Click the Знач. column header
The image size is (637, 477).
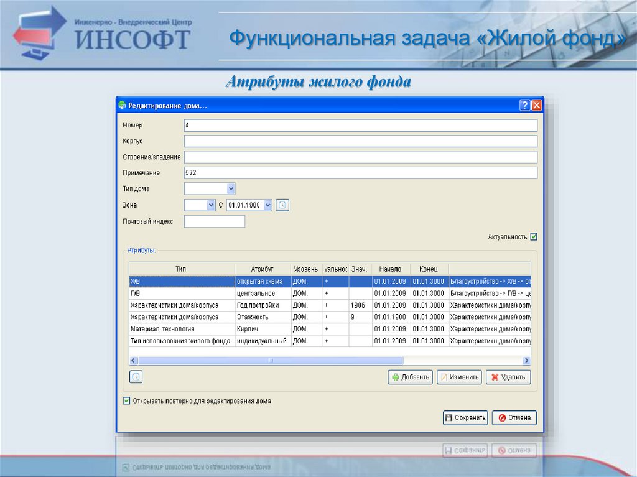(360, 269)
